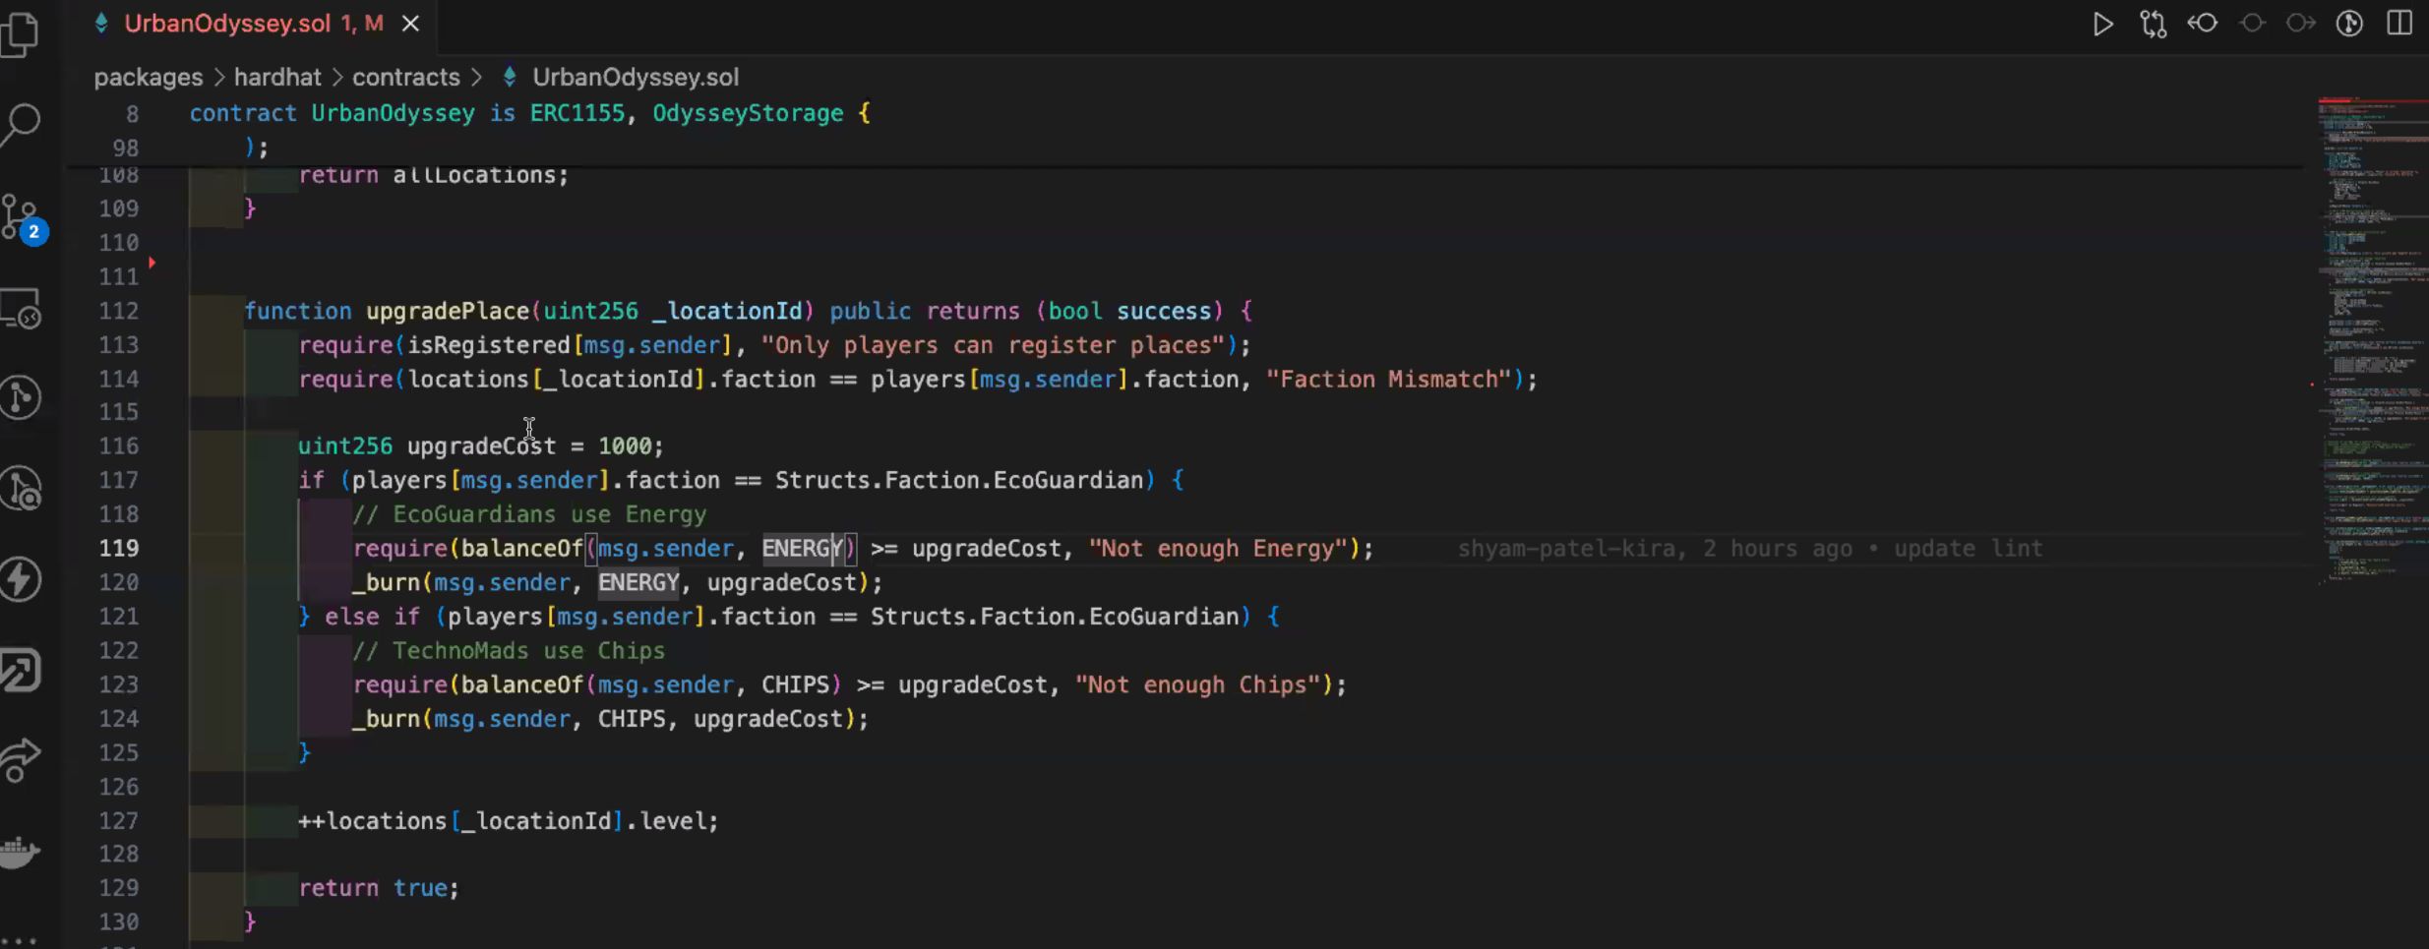Open the Remote Explorer icon in activity bar
This screenshot has height=949, width=2429.
[x=22, y=308]
